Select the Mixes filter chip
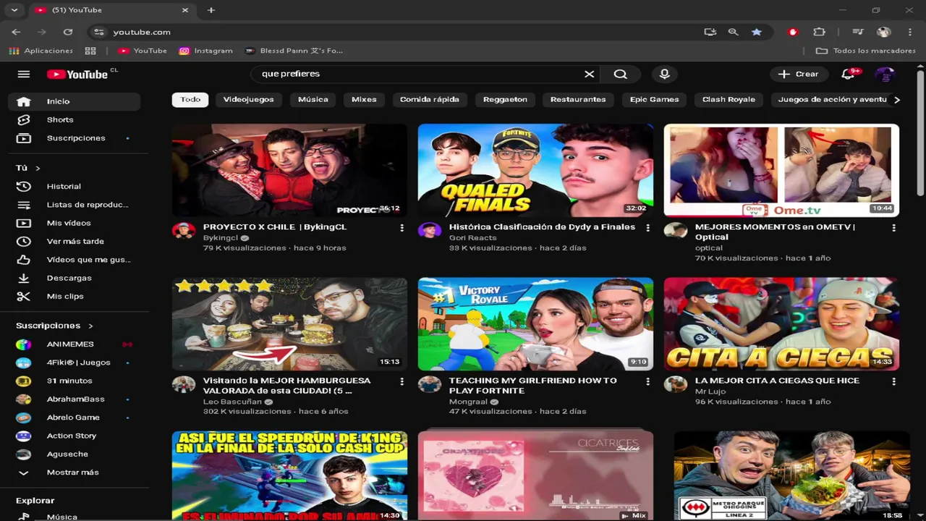 tap(364, 100)
